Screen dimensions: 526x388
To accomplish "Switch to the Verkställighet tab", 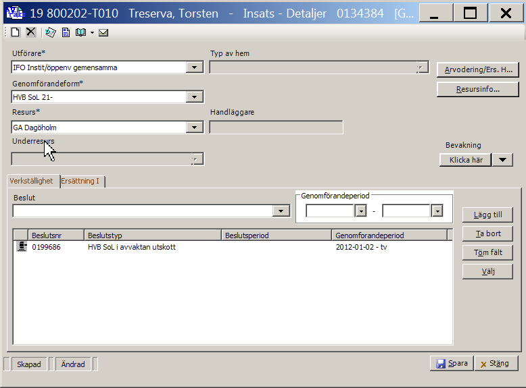I will (31, 181).
